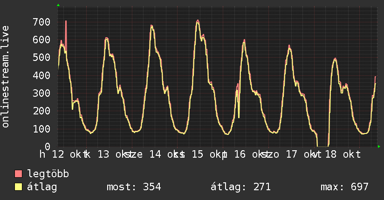Click the 100 y-axis label

(41, 129)
